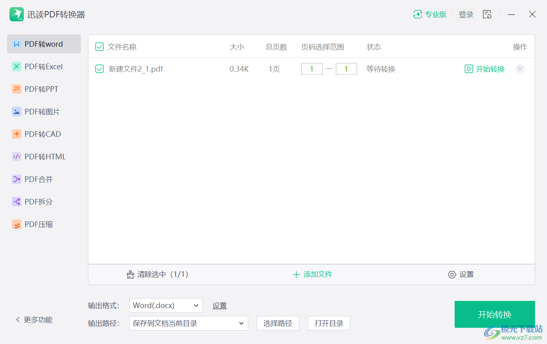Screen dimensions: 547x344
Task: Open the PDF转word conversion mode
Action: click(x=44, y=44)
